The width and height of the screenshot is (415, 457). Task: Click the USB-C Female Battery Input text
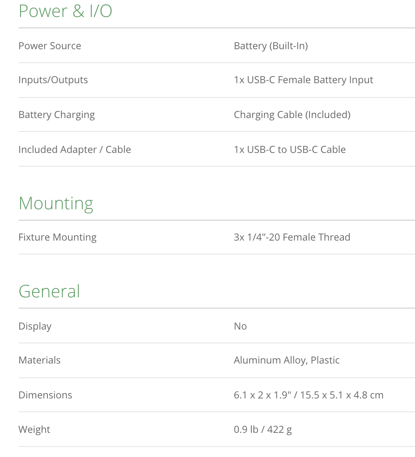coord(303,80)
